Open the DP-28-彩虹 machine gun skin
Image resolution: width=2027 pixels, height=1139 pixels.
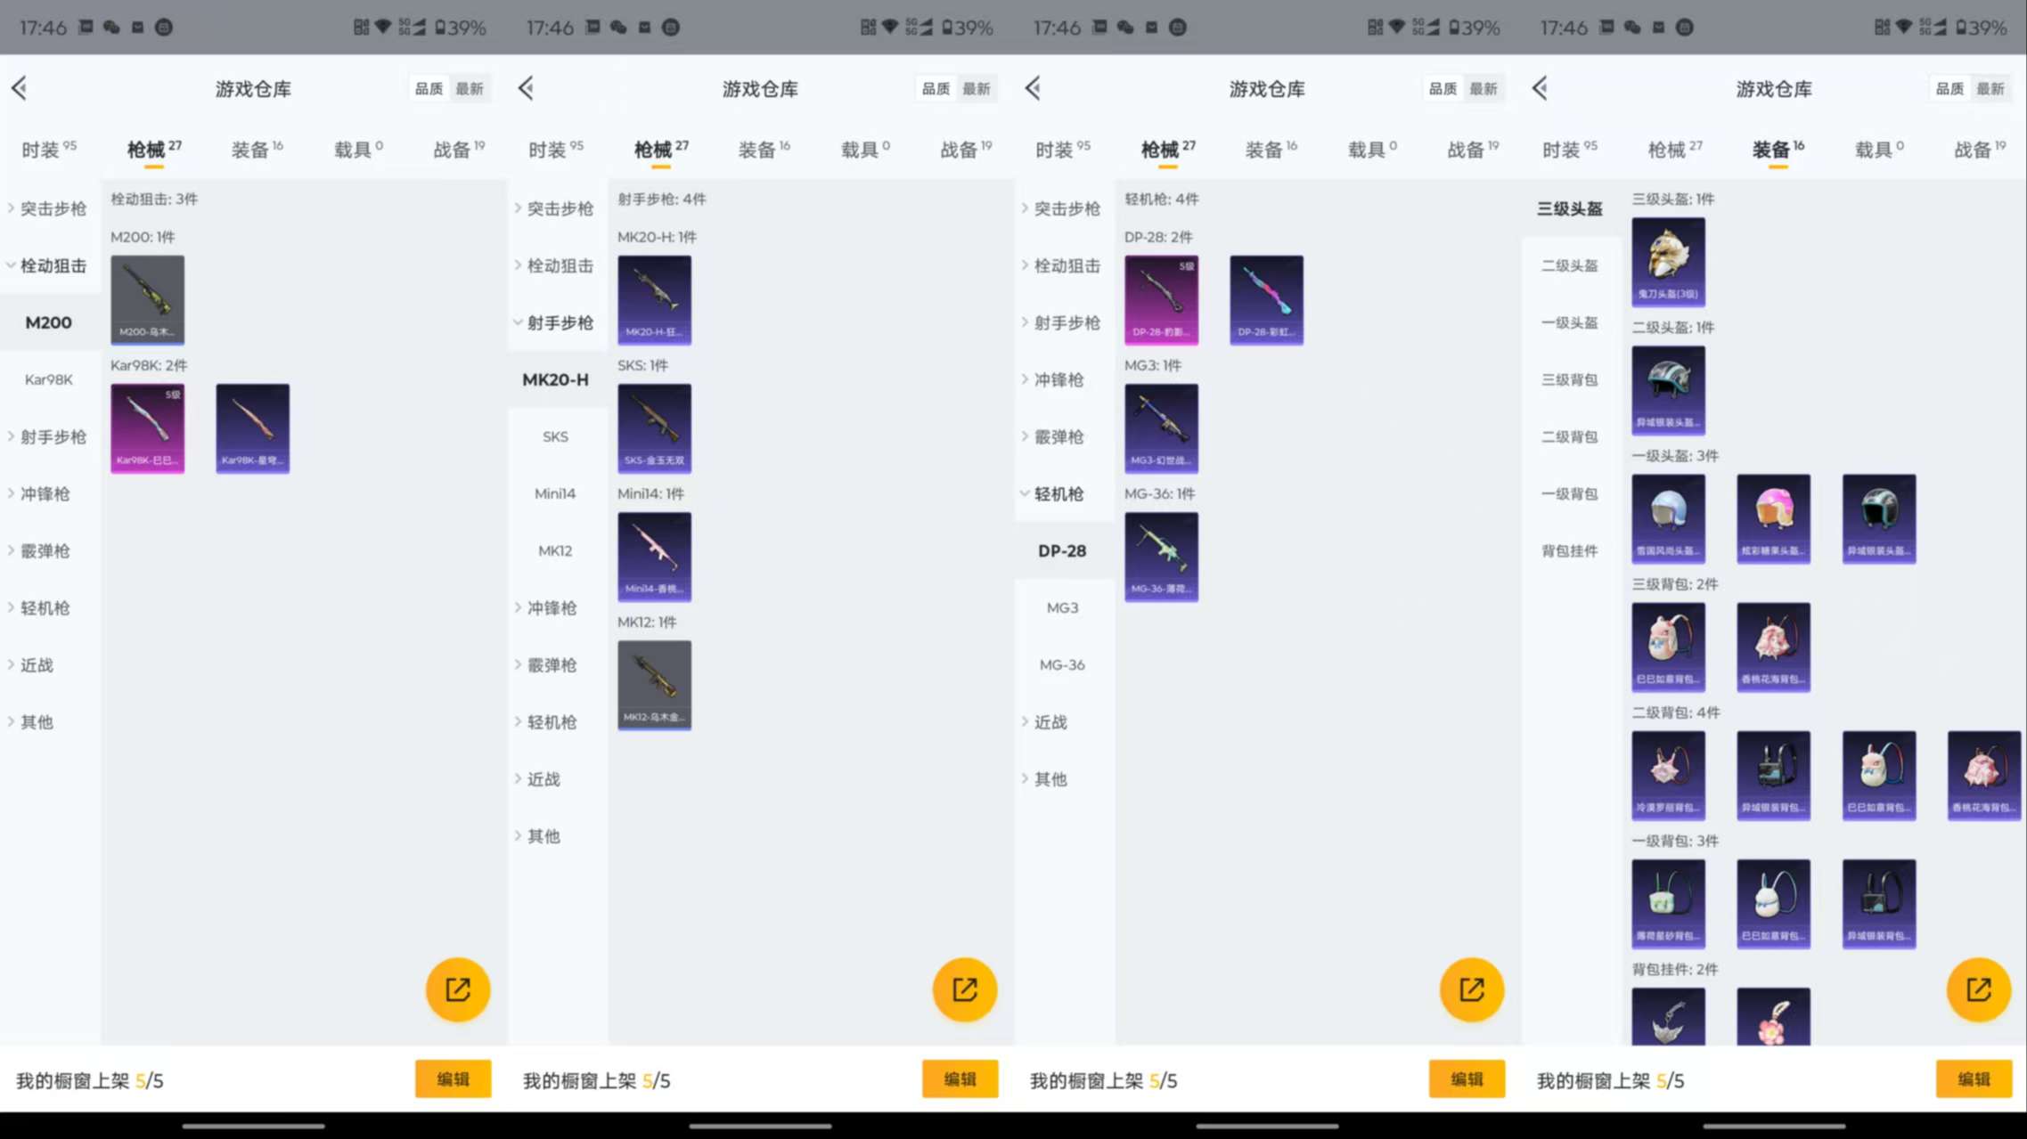pos(1266,300)
